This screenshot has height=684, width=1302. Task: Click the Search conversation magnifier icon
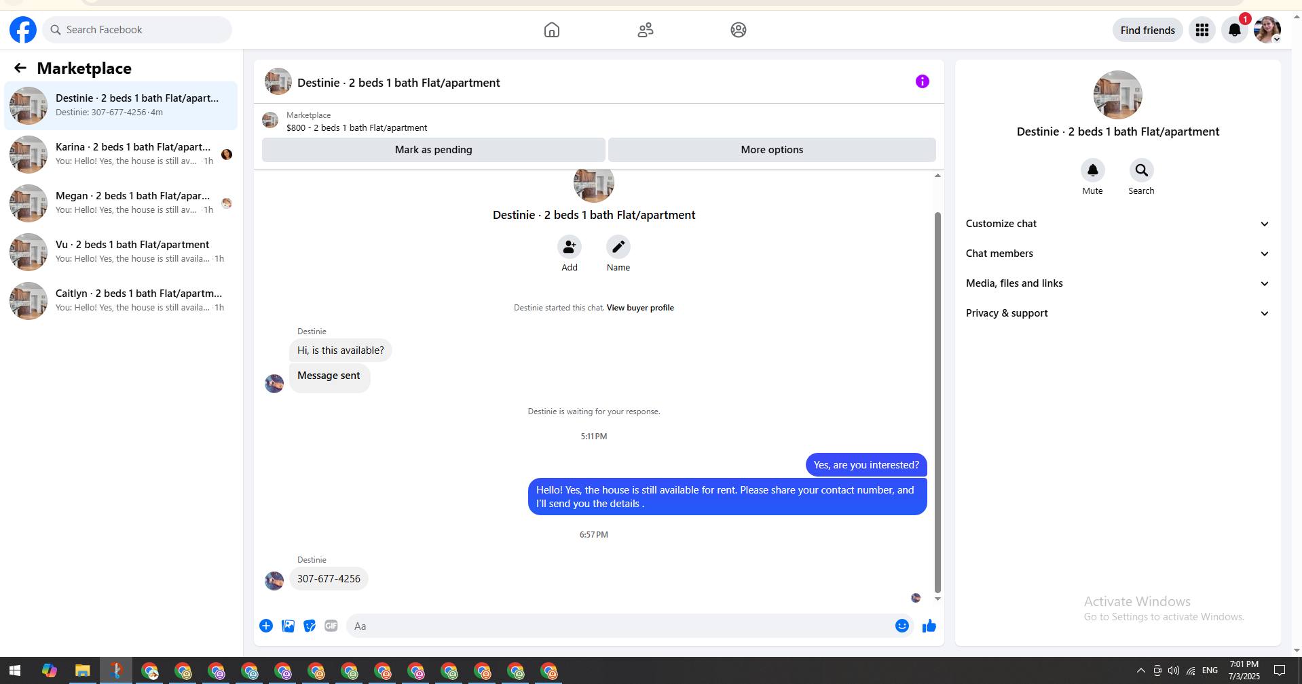tap(1142, 170)
